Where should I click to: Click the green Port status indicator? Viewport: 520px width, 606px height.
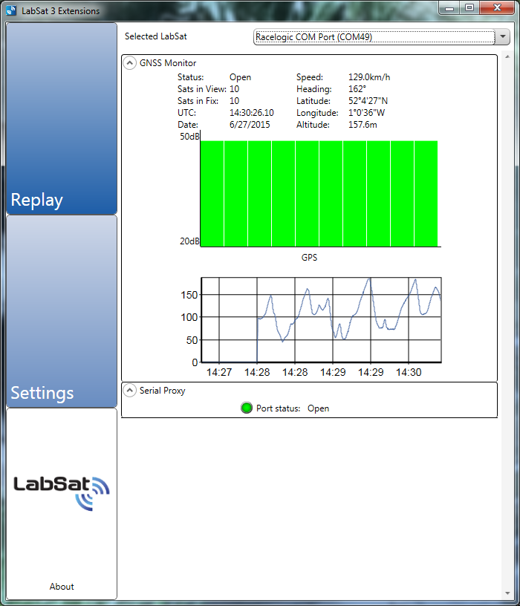click(247, 408)
